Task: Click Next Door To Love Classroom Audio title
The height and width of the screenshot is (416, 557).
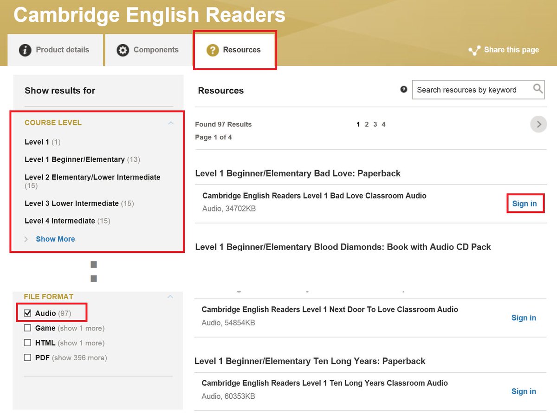Action: (330, 309)
